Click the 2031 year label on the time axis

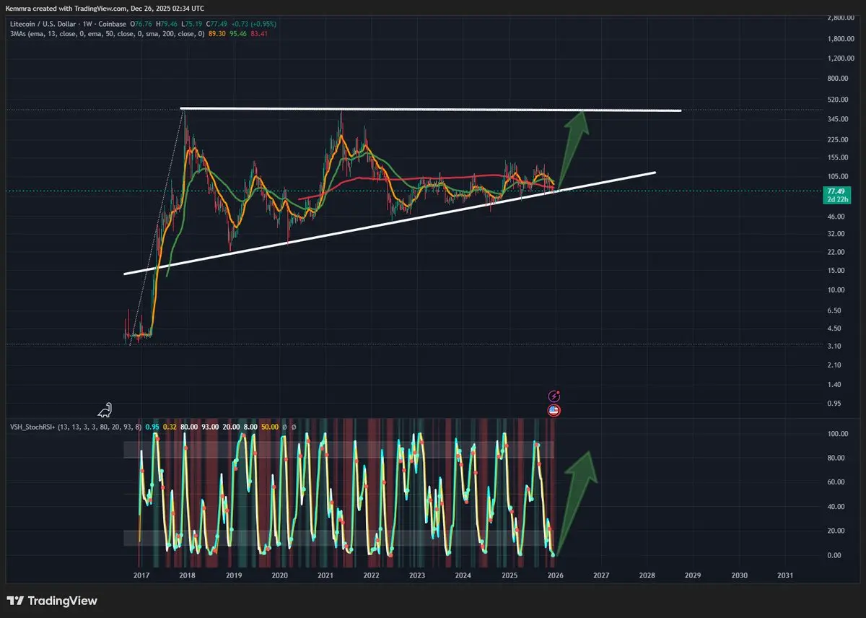(x=785, y=575)
